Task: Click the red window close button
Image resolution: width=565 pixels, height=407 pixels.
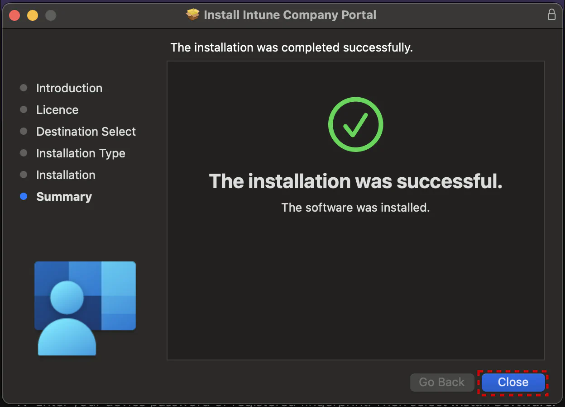Action: click(14, 15)
